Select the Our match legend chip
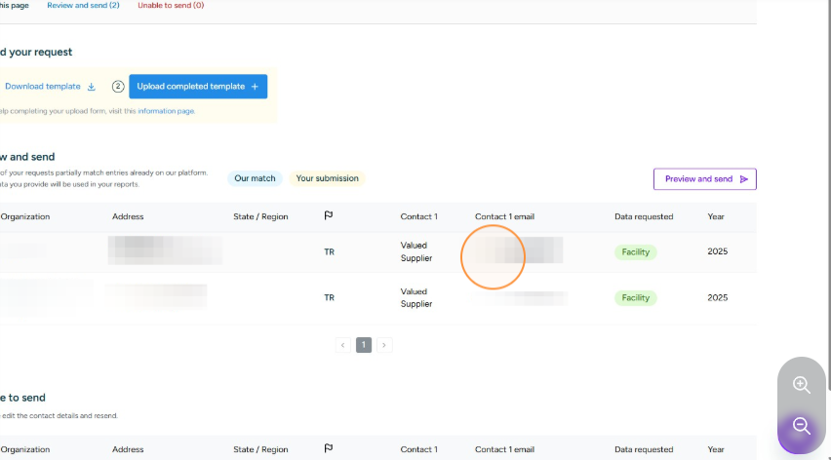 pos(255,178)
